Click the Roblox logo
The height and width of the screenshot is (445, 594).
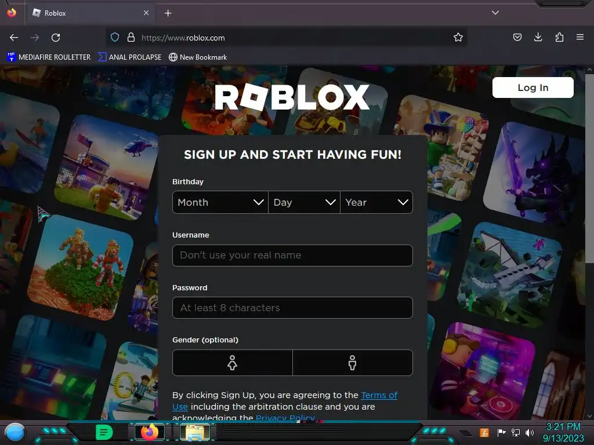pyautogui.click(x=292, y=97)
